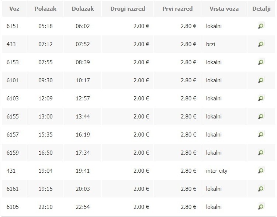This screenshot has width=277, height=217.
Task: Open details of train 6155
Action: tap(261, 117)
